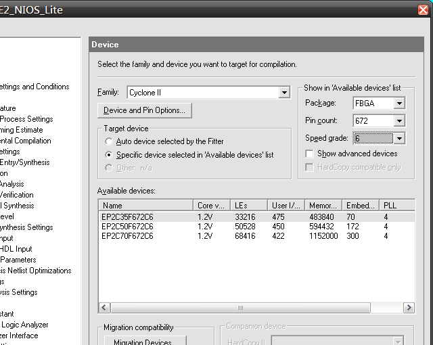Select Synthesis Settings tree item

coord(26,227)
